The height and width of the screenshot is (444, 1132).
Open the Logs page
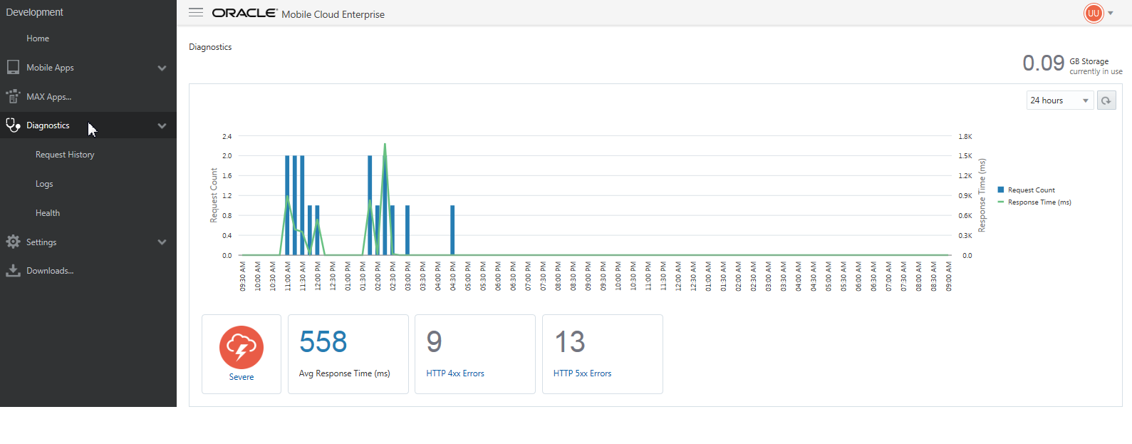click(44, 184)
